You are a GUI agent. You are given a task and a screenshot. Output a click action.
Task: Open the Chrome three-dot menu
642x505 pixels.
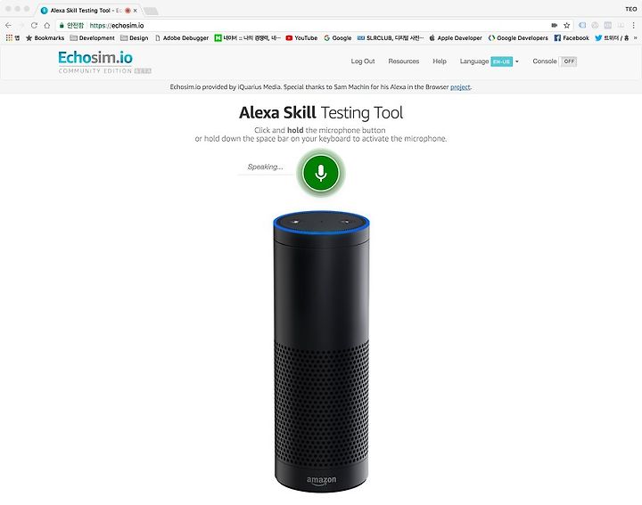point(633,25)
